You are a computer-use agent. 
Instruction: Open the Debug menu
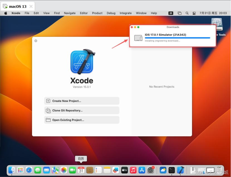coord(111,13)
